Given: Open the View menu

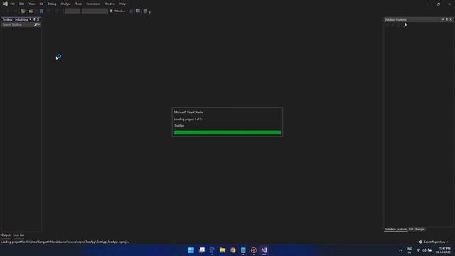Looking at the screenshot, I should click(31, 4).
